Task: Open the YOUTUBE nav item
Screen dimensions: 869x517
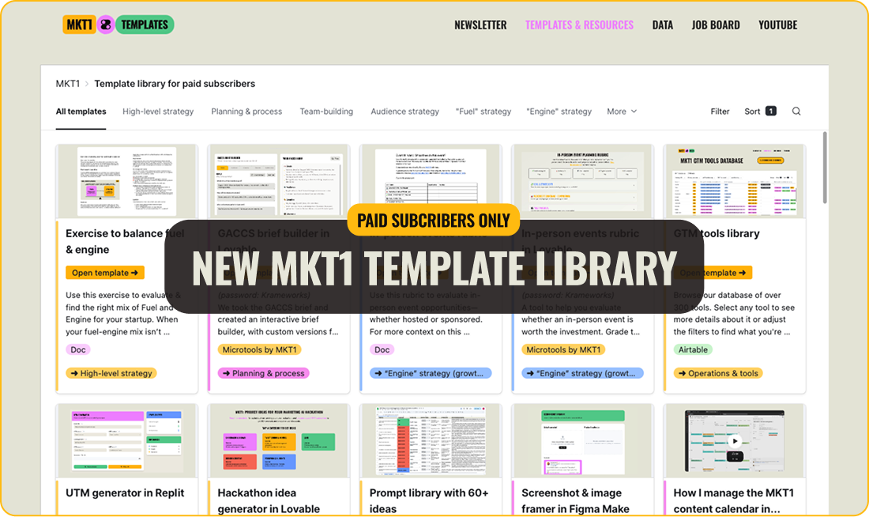Action: pos(777,25)
